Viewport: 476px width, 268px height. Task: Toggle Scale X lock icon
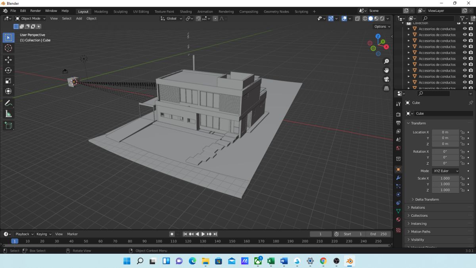click(x=462, y=178)
